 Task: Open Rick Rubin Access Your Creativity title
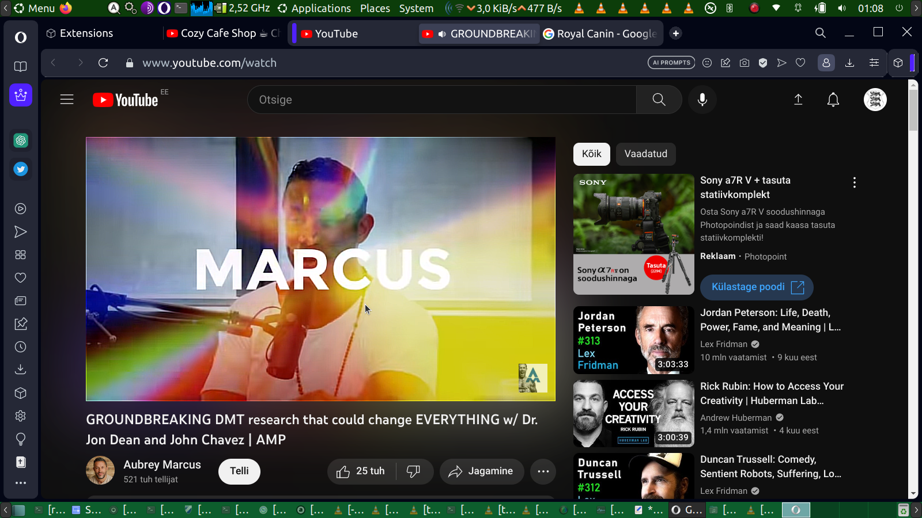(x=772, y=393)
